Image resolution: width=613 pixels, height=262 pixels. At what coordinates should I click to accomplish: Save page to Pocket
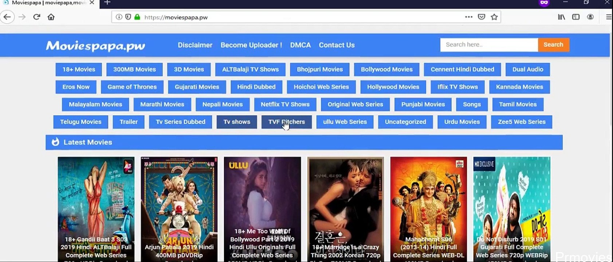482,17
